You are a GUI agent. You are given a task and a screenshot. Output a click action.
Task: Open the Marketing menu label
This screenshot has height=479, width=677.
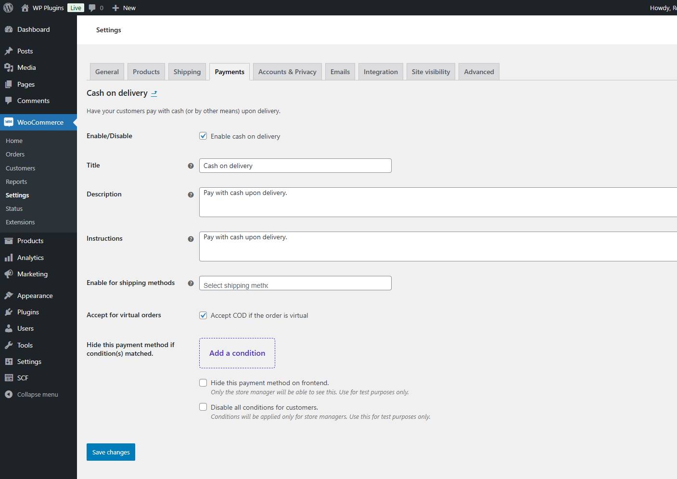point(32,274)
